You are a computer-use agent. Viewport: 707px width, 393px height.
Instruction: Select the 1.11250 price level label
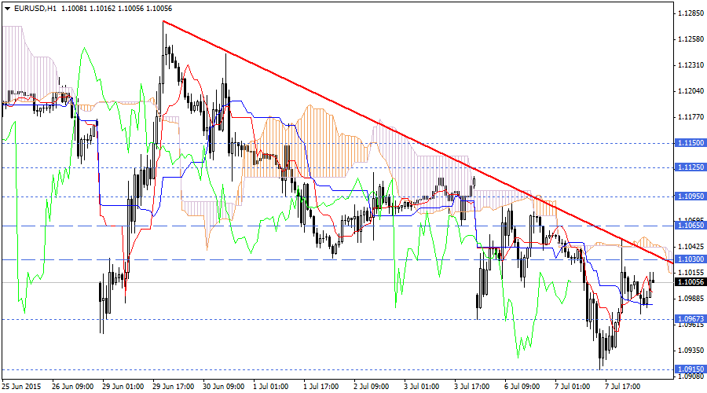click(x=691, y=167)
